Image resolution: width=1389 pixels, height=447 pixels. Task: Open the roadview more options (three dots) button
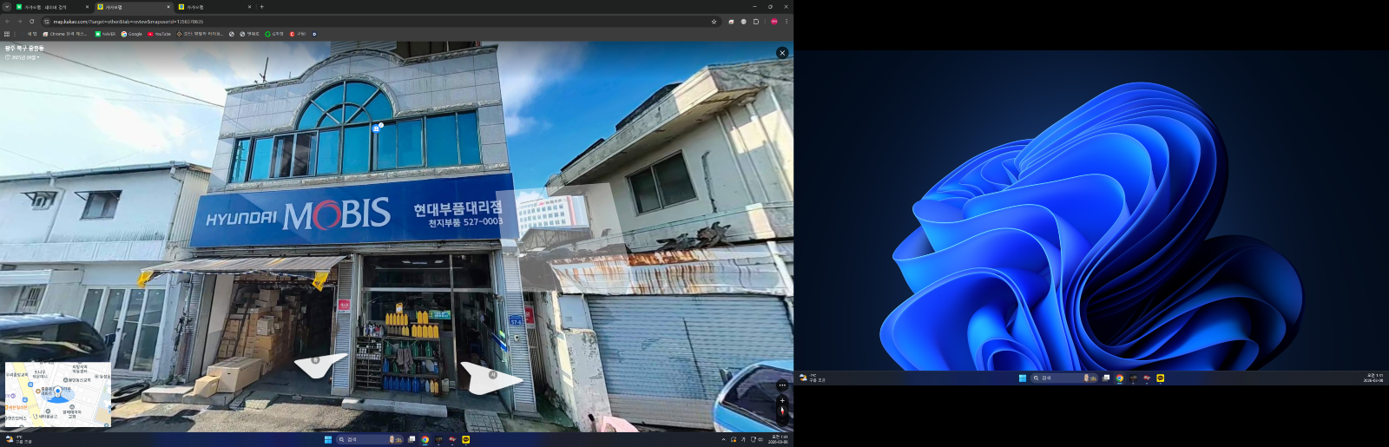[782, 385]
